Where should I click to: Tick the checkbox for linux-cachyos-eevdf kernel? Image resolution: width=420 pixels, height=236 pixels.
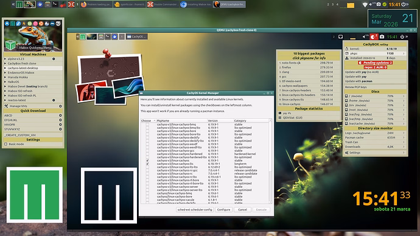(x=147, y=144)
